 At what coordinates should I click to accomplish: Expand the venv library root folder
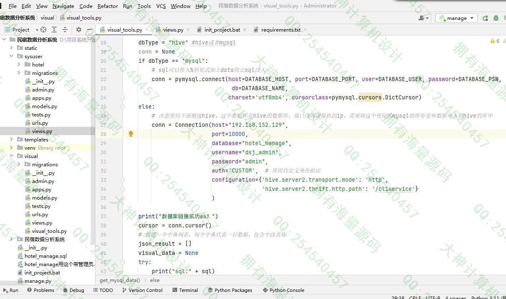point(12,148)
